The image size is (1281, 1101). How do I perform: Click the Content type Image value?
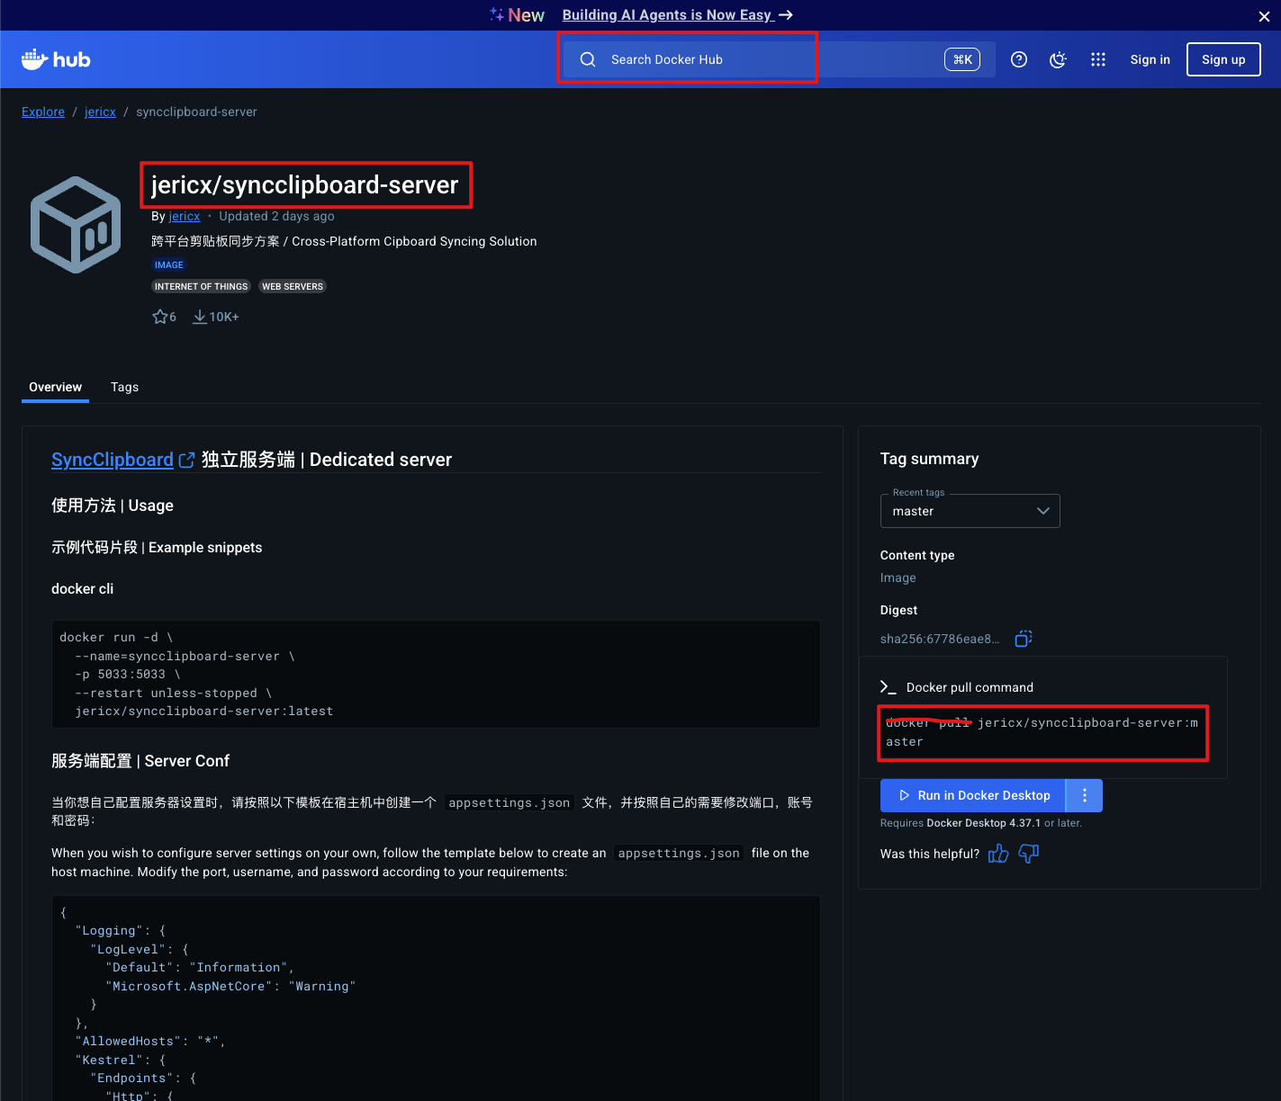point(898,577)
